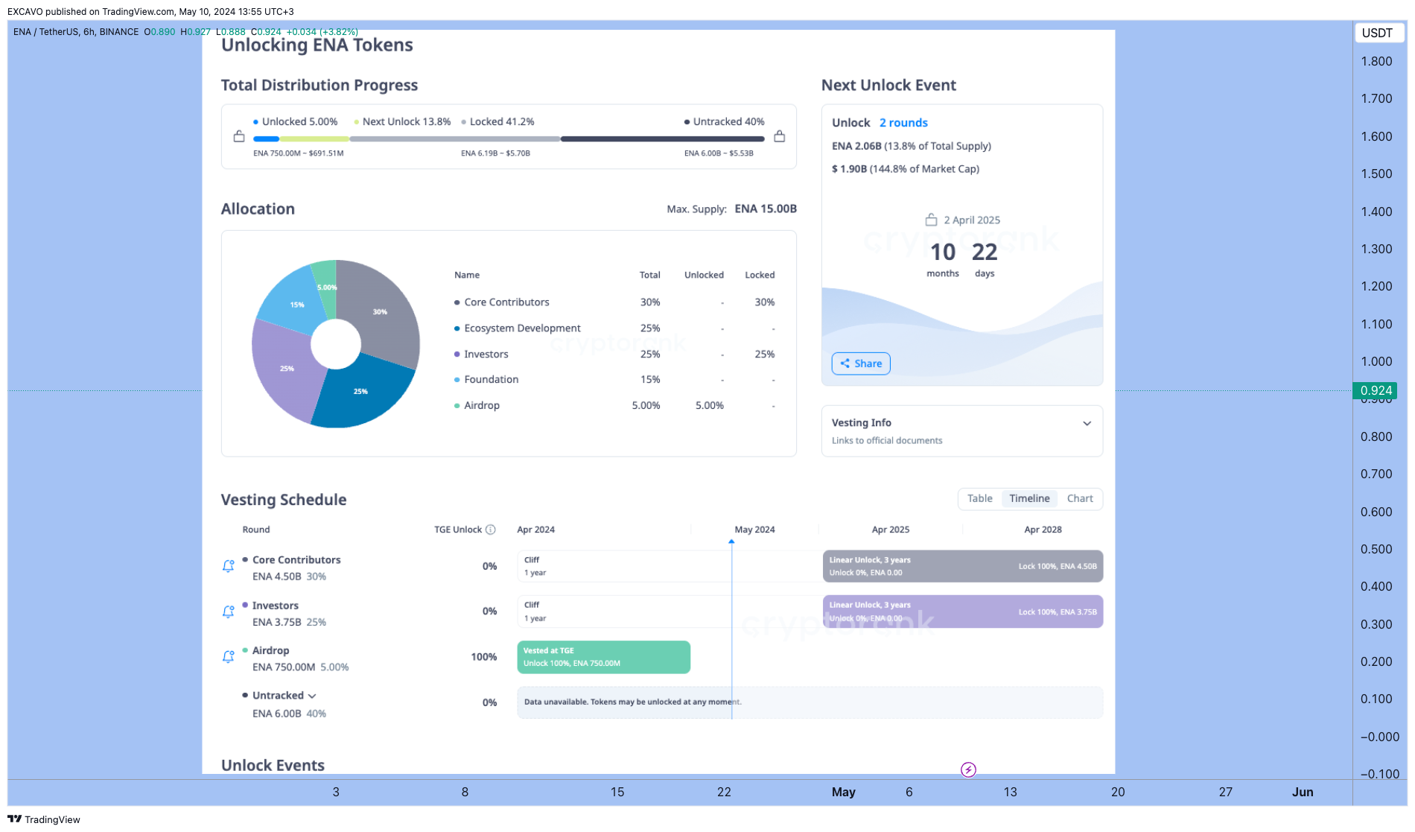Click the Airdrop notification bell icon
The height and width of the screenshot is (832, 1415).
pyautogui.click(x=229, y=657)
